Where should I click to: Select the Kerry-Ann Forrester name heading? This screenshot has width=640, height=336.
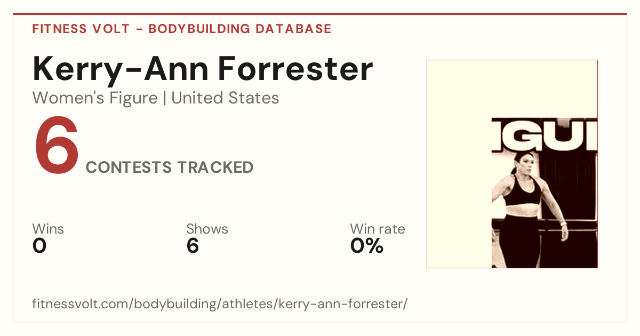203,69
